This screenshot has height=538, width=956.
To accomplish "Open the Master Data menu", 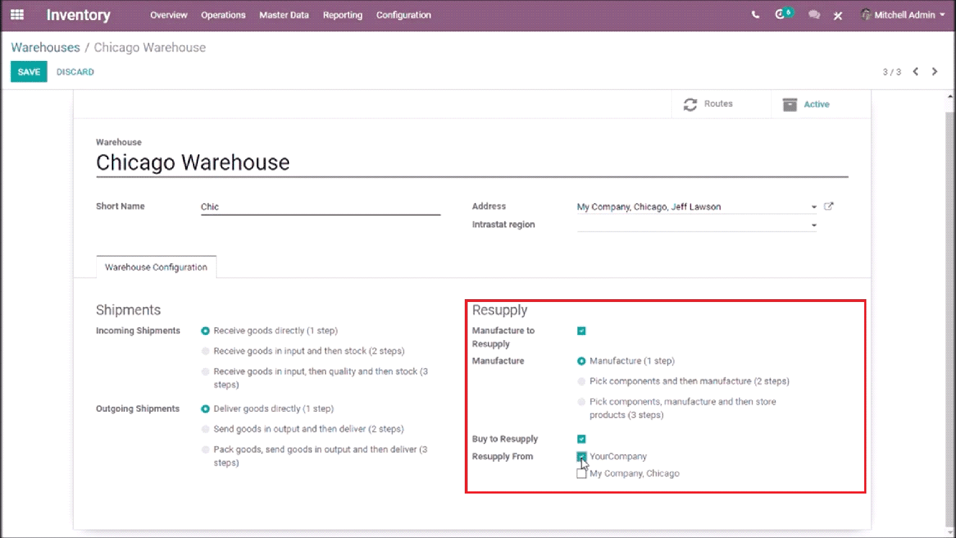I will tap(284, 15).
